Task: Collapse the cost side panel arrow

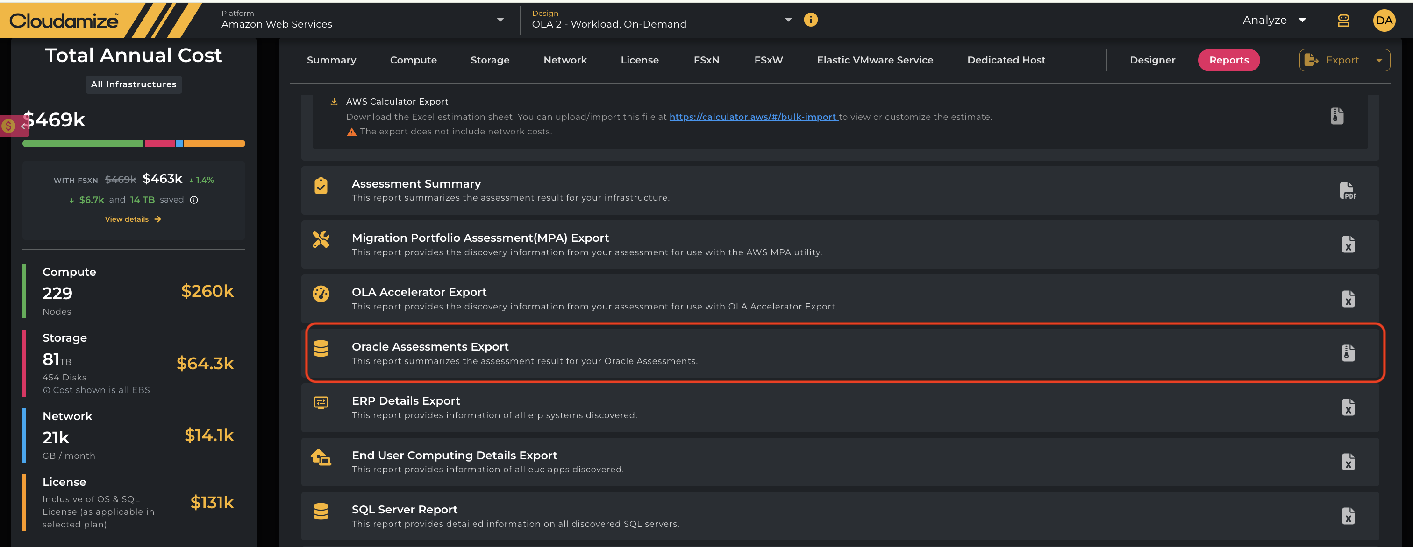Action: click(23, 126)
